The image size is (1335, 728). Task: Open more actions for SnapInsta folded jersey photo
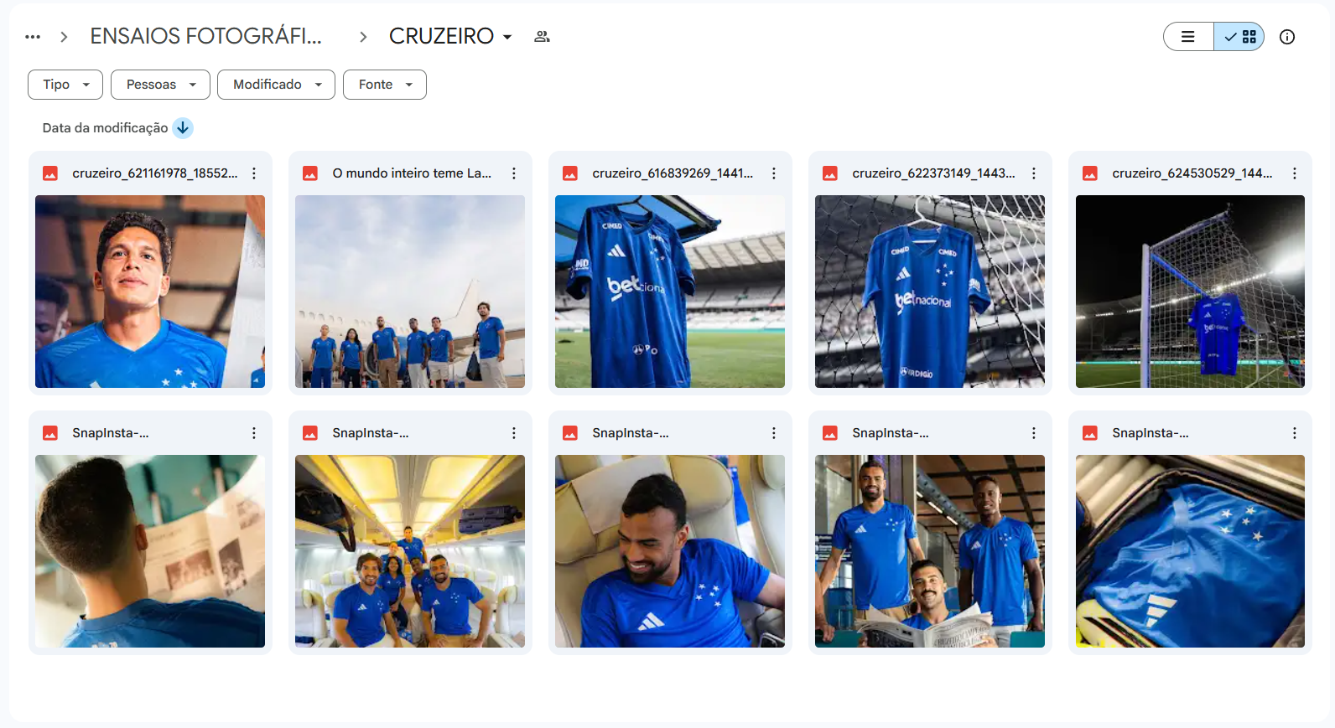(x=1295, y=433)
